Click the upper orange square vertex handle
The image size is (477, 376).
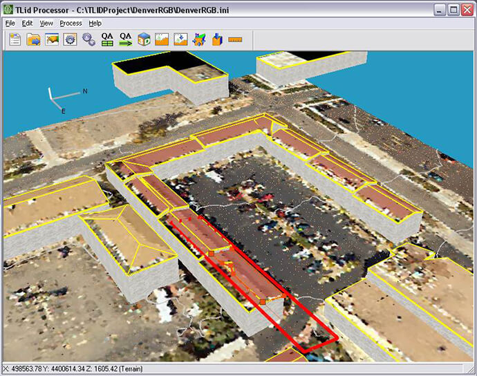point(211,254)
